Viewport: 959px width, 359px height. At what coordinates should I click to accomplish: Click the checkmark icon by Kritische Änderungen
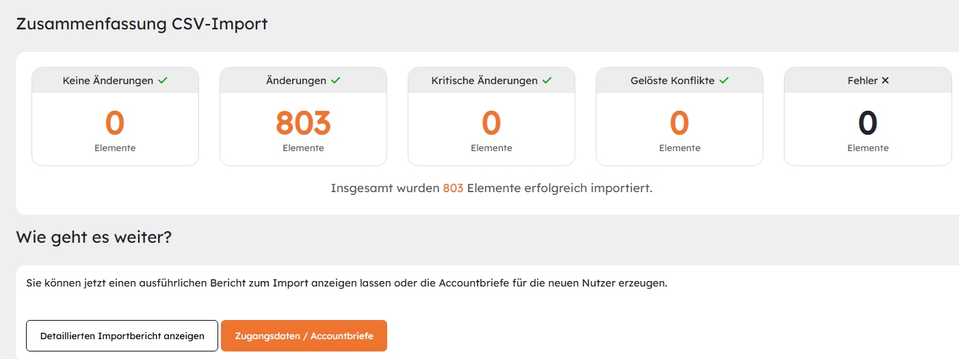tap(547, 81)
